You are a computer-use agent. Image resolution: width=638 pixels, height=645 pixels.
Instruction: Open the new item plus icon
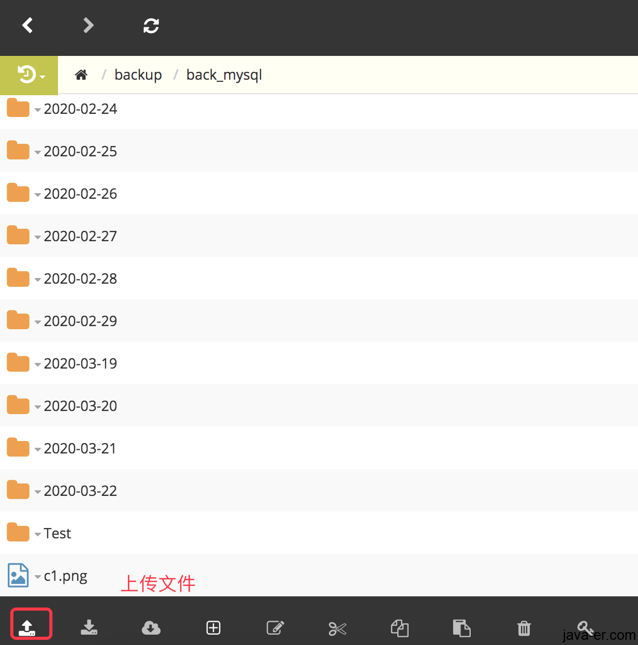[x=213, y=628]
